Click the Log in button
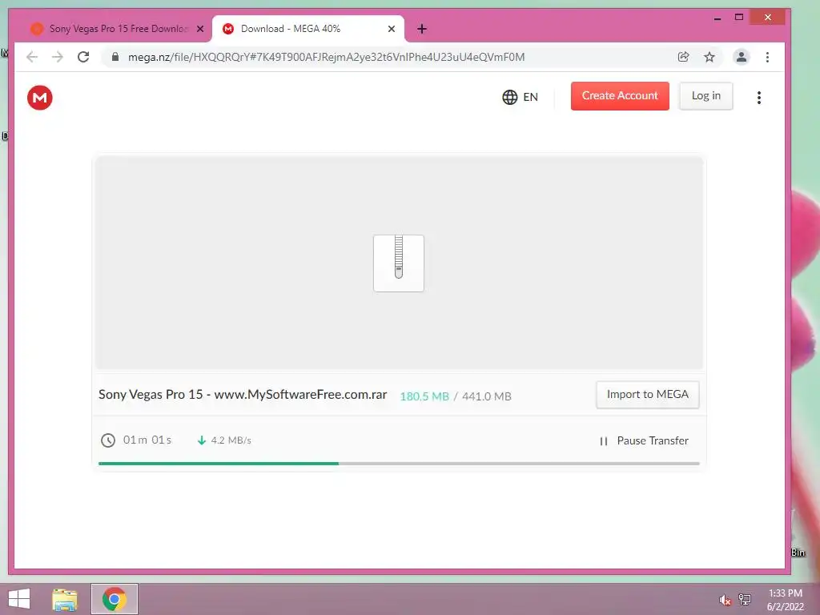The height and width of the screenshot is (615, 820). coord(706,96)
